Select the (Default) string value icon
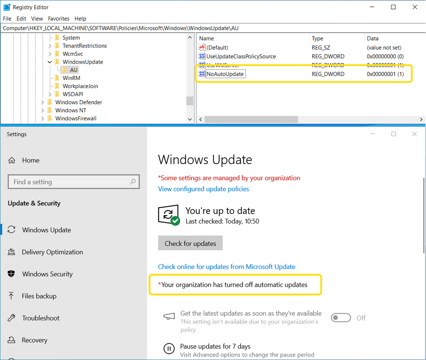This screenshot has width=426, height=360. click(x=202, y=48)
